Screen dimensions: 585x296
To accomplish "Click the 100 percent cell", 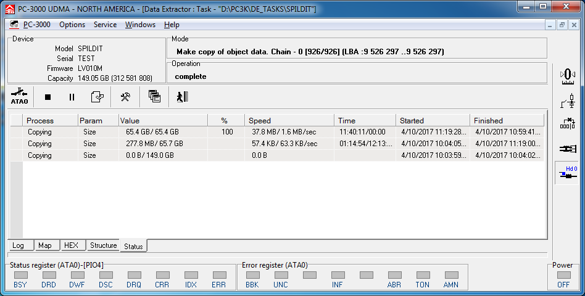I will pyautogui.click(x=227, y=132).
